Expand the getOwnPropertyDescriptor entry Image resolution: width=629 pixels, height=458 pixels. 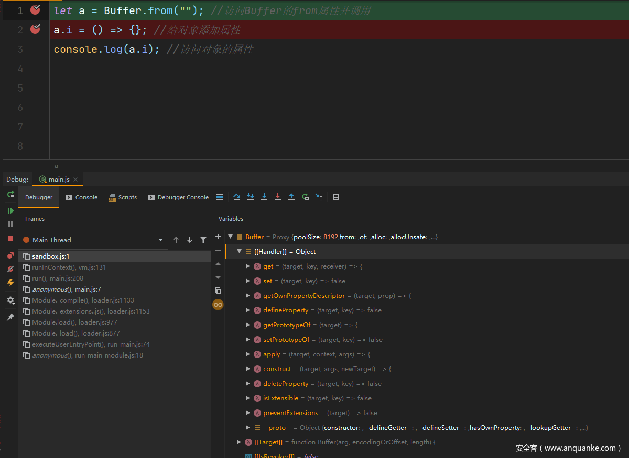click(x=248, y=296)
